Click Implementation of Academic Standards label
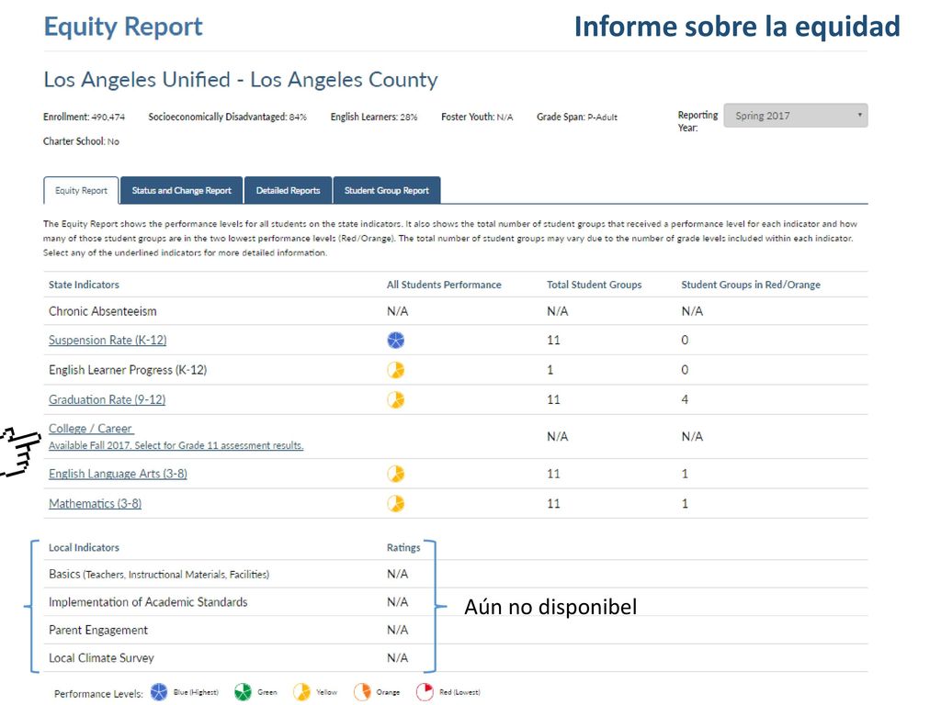 point(148,602)
